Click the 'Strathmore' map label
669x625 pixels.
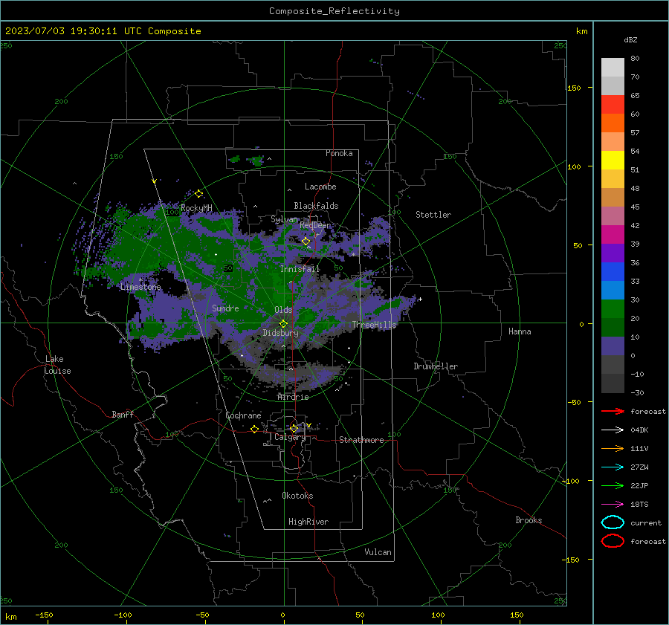361,440
